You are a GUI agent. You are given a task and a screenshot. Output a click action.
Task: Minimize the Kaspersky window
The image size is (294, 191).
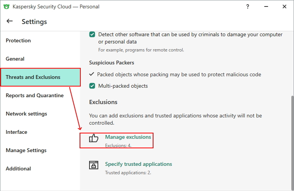[x=266, y=6]
